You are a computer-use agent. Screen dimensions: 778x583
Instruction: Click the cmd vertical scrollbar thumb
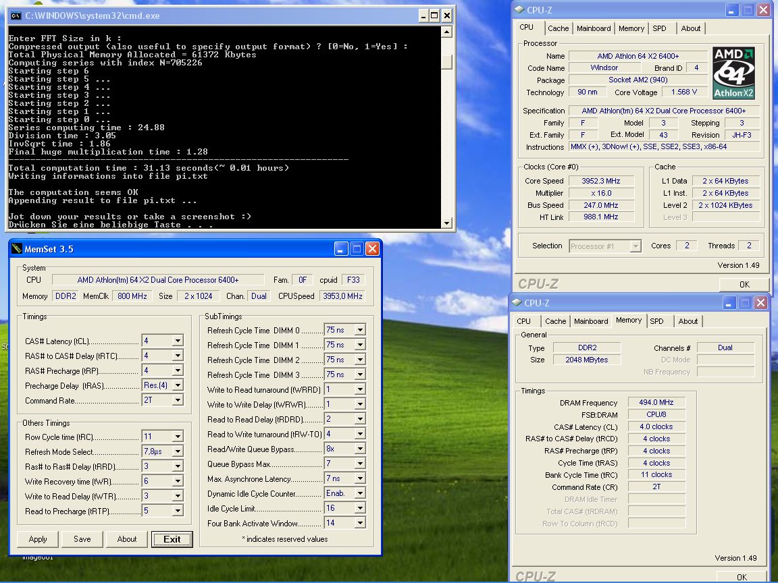[x=446, y=61]
